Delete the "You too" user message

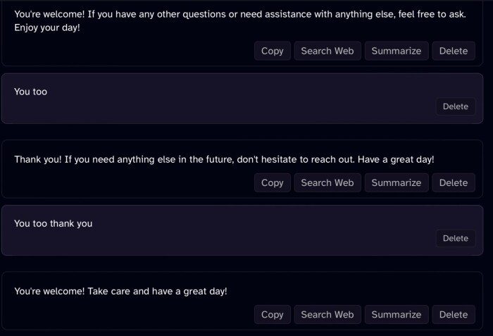pyautogui.click(x=455, y=106)
